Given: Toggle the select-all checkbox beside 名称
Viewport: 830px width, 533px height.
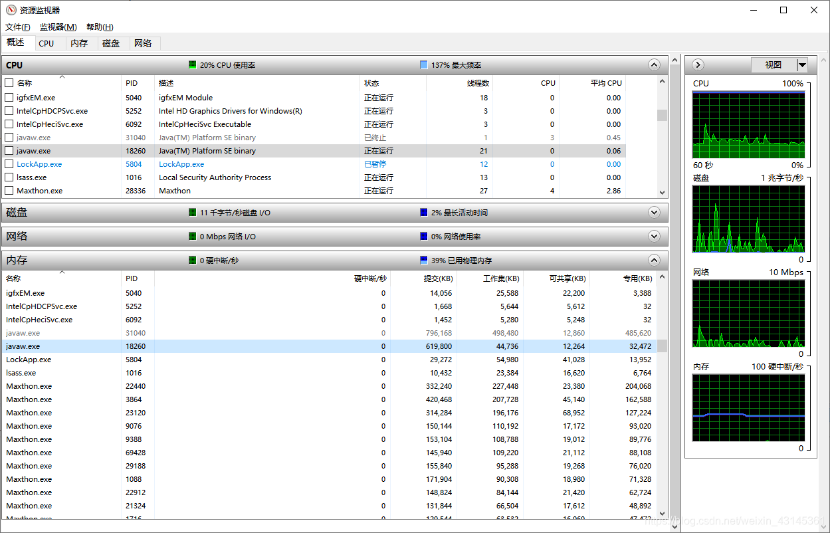Looking at the screenshot, I should pos(9,83).
